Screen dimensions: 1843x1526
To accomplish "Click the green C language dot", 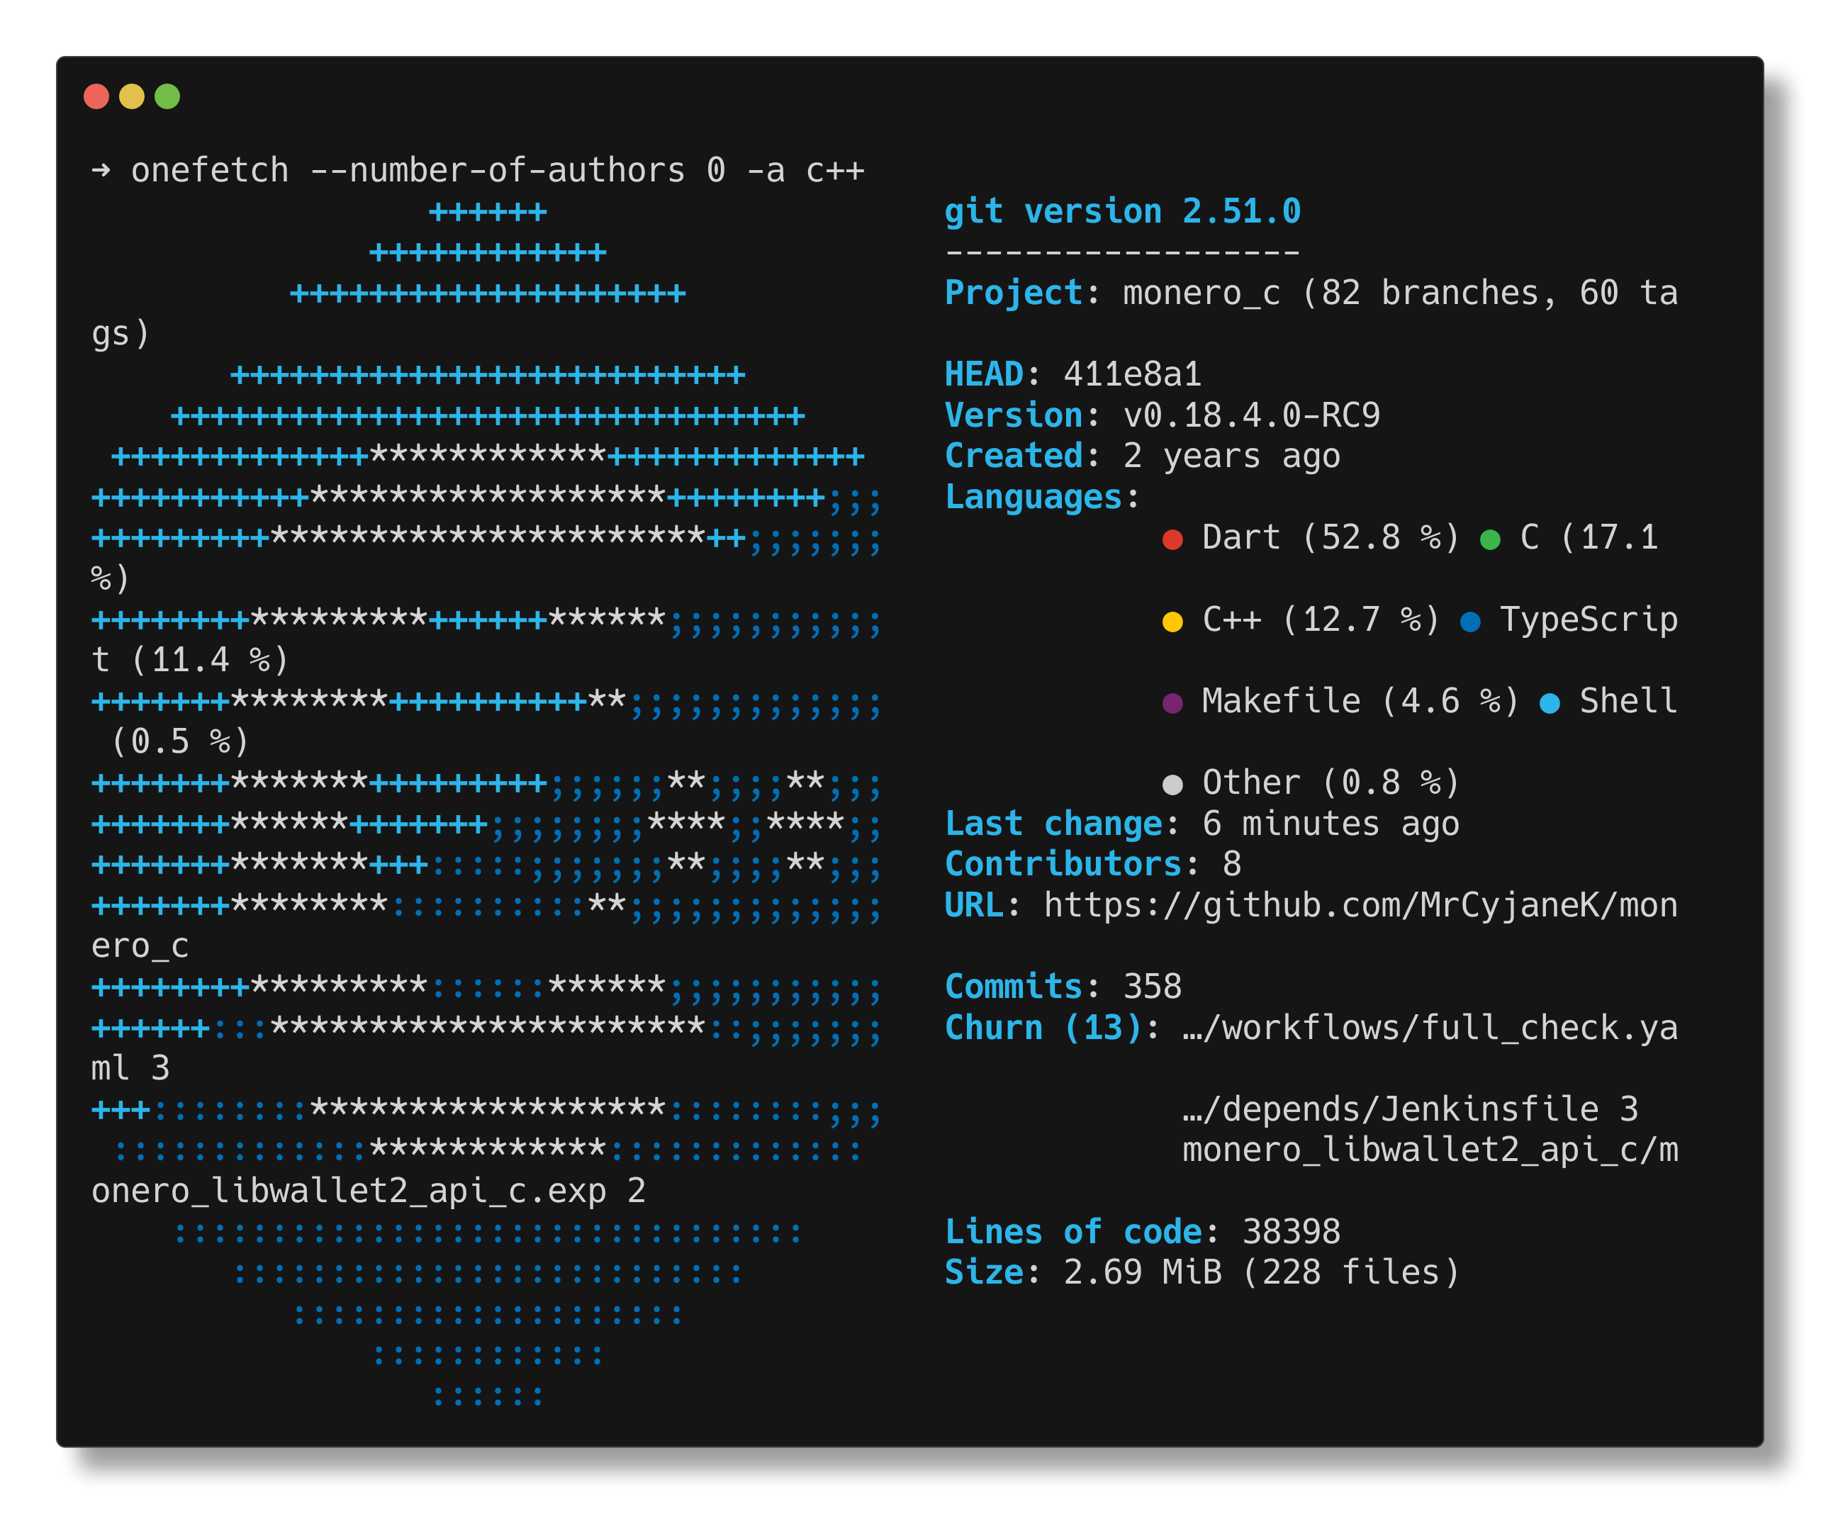I will click(1490, 539).
